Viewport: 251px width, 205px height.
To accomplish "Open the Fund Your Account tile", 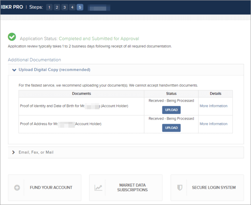I will pos(51,188).
